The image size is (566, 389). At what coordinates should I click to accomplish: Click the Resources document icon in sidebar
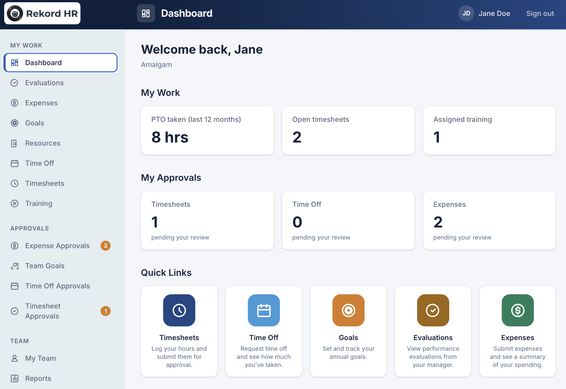point(15,143)
